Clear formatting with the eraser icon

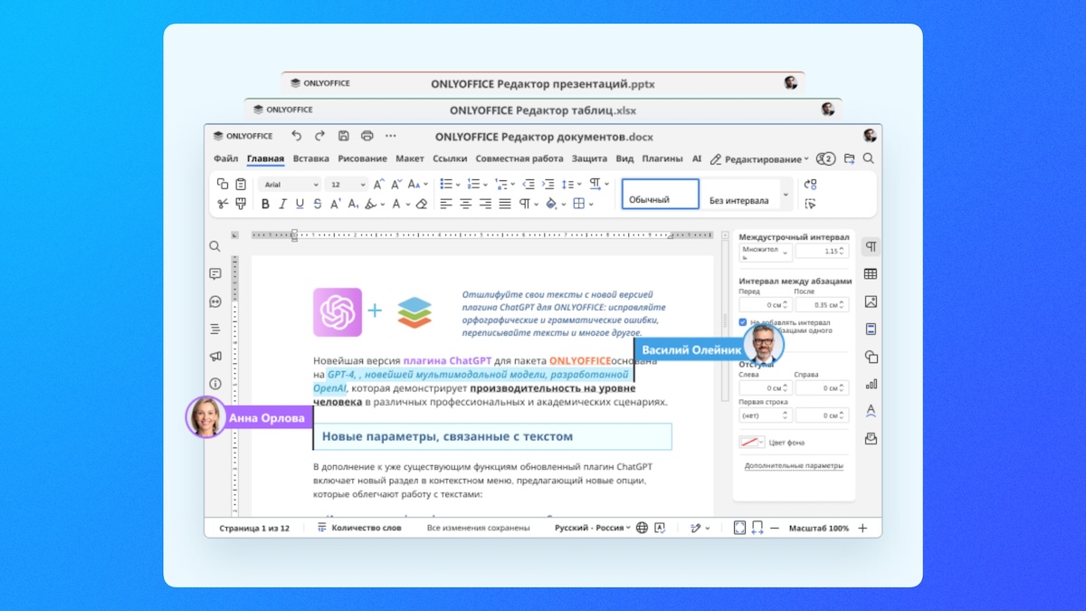coord(421,204)
